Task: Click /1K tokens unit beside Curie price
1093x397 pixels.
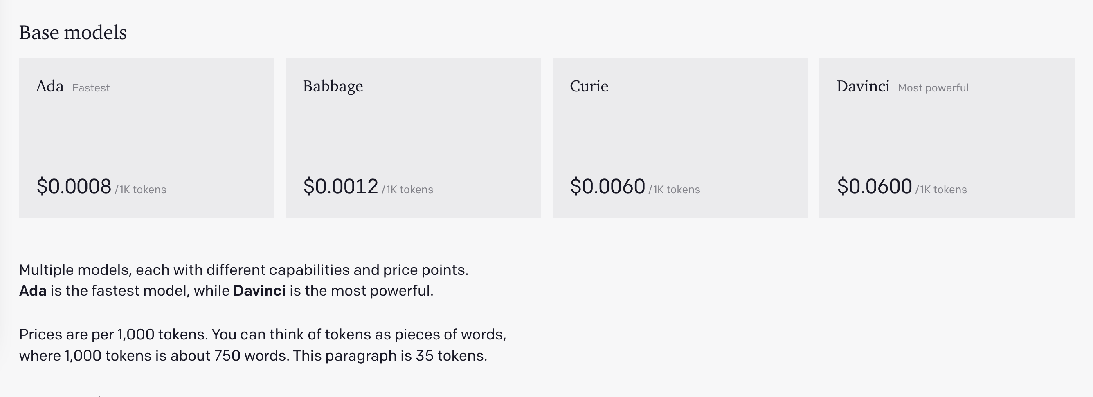Action: pos(674,190)
